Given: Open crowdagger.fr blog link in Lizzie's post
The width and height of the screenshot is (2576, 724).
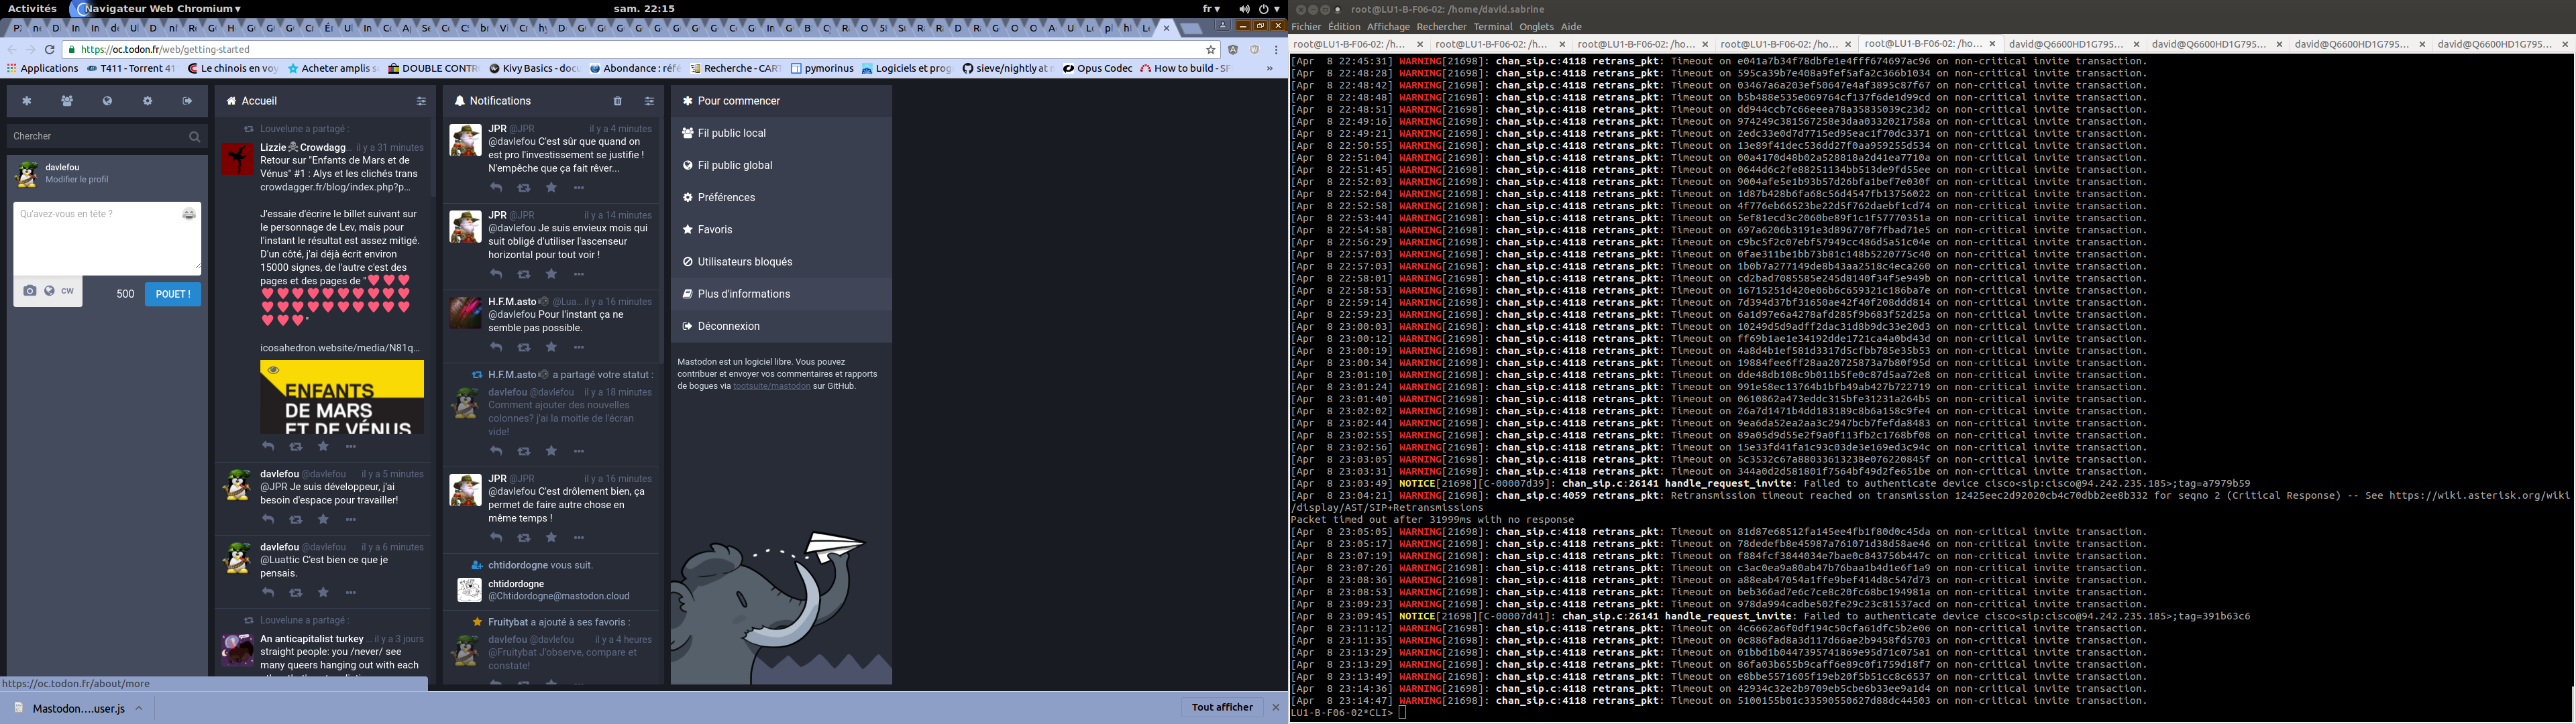Looking at the screenshot, I should pos(335,187).
